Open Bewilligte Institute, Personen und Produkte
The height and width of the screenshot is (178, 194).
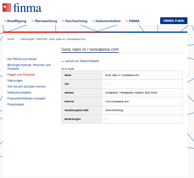(x=29, y=67)
